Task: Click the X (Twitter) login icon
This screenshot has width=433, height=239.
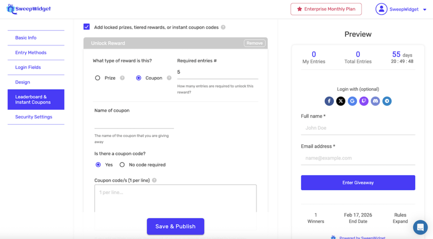Action: click(341, 101)
